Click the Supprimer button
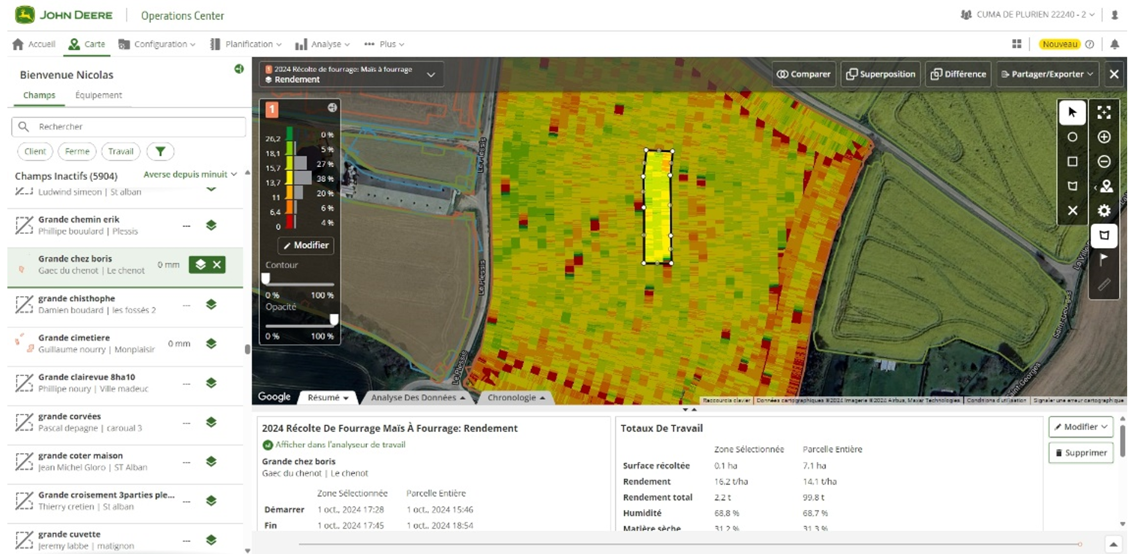This screenshot has width=1129, height=554. pyautogui.click(x=1081, y=453)
